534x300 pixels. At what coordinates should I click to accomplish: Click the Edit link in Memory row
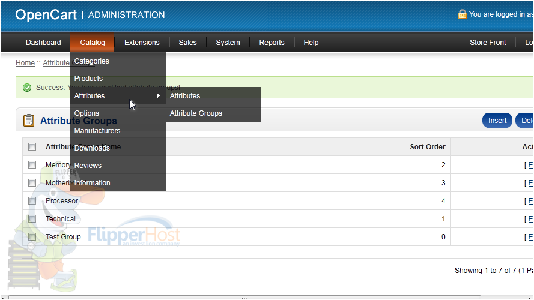(530, 165)
